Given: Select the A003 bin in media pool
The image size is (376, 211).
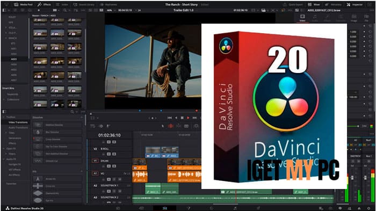Looking at the screenshot, I should 13,59.
